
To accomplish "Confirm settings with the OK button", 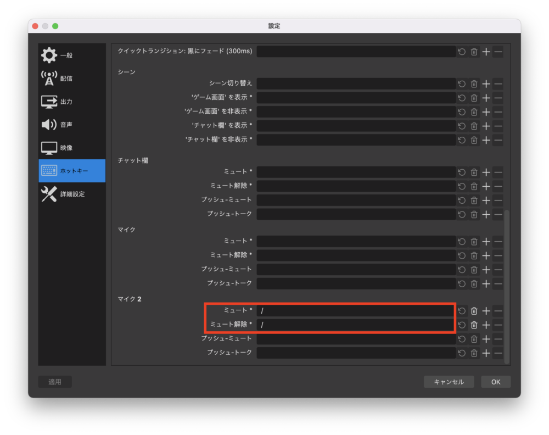I will (496, 382).
